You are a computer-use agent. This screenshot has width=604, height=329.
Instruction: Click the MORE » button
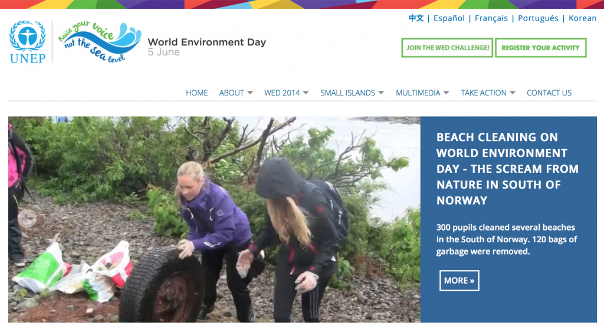pos(459,281)
